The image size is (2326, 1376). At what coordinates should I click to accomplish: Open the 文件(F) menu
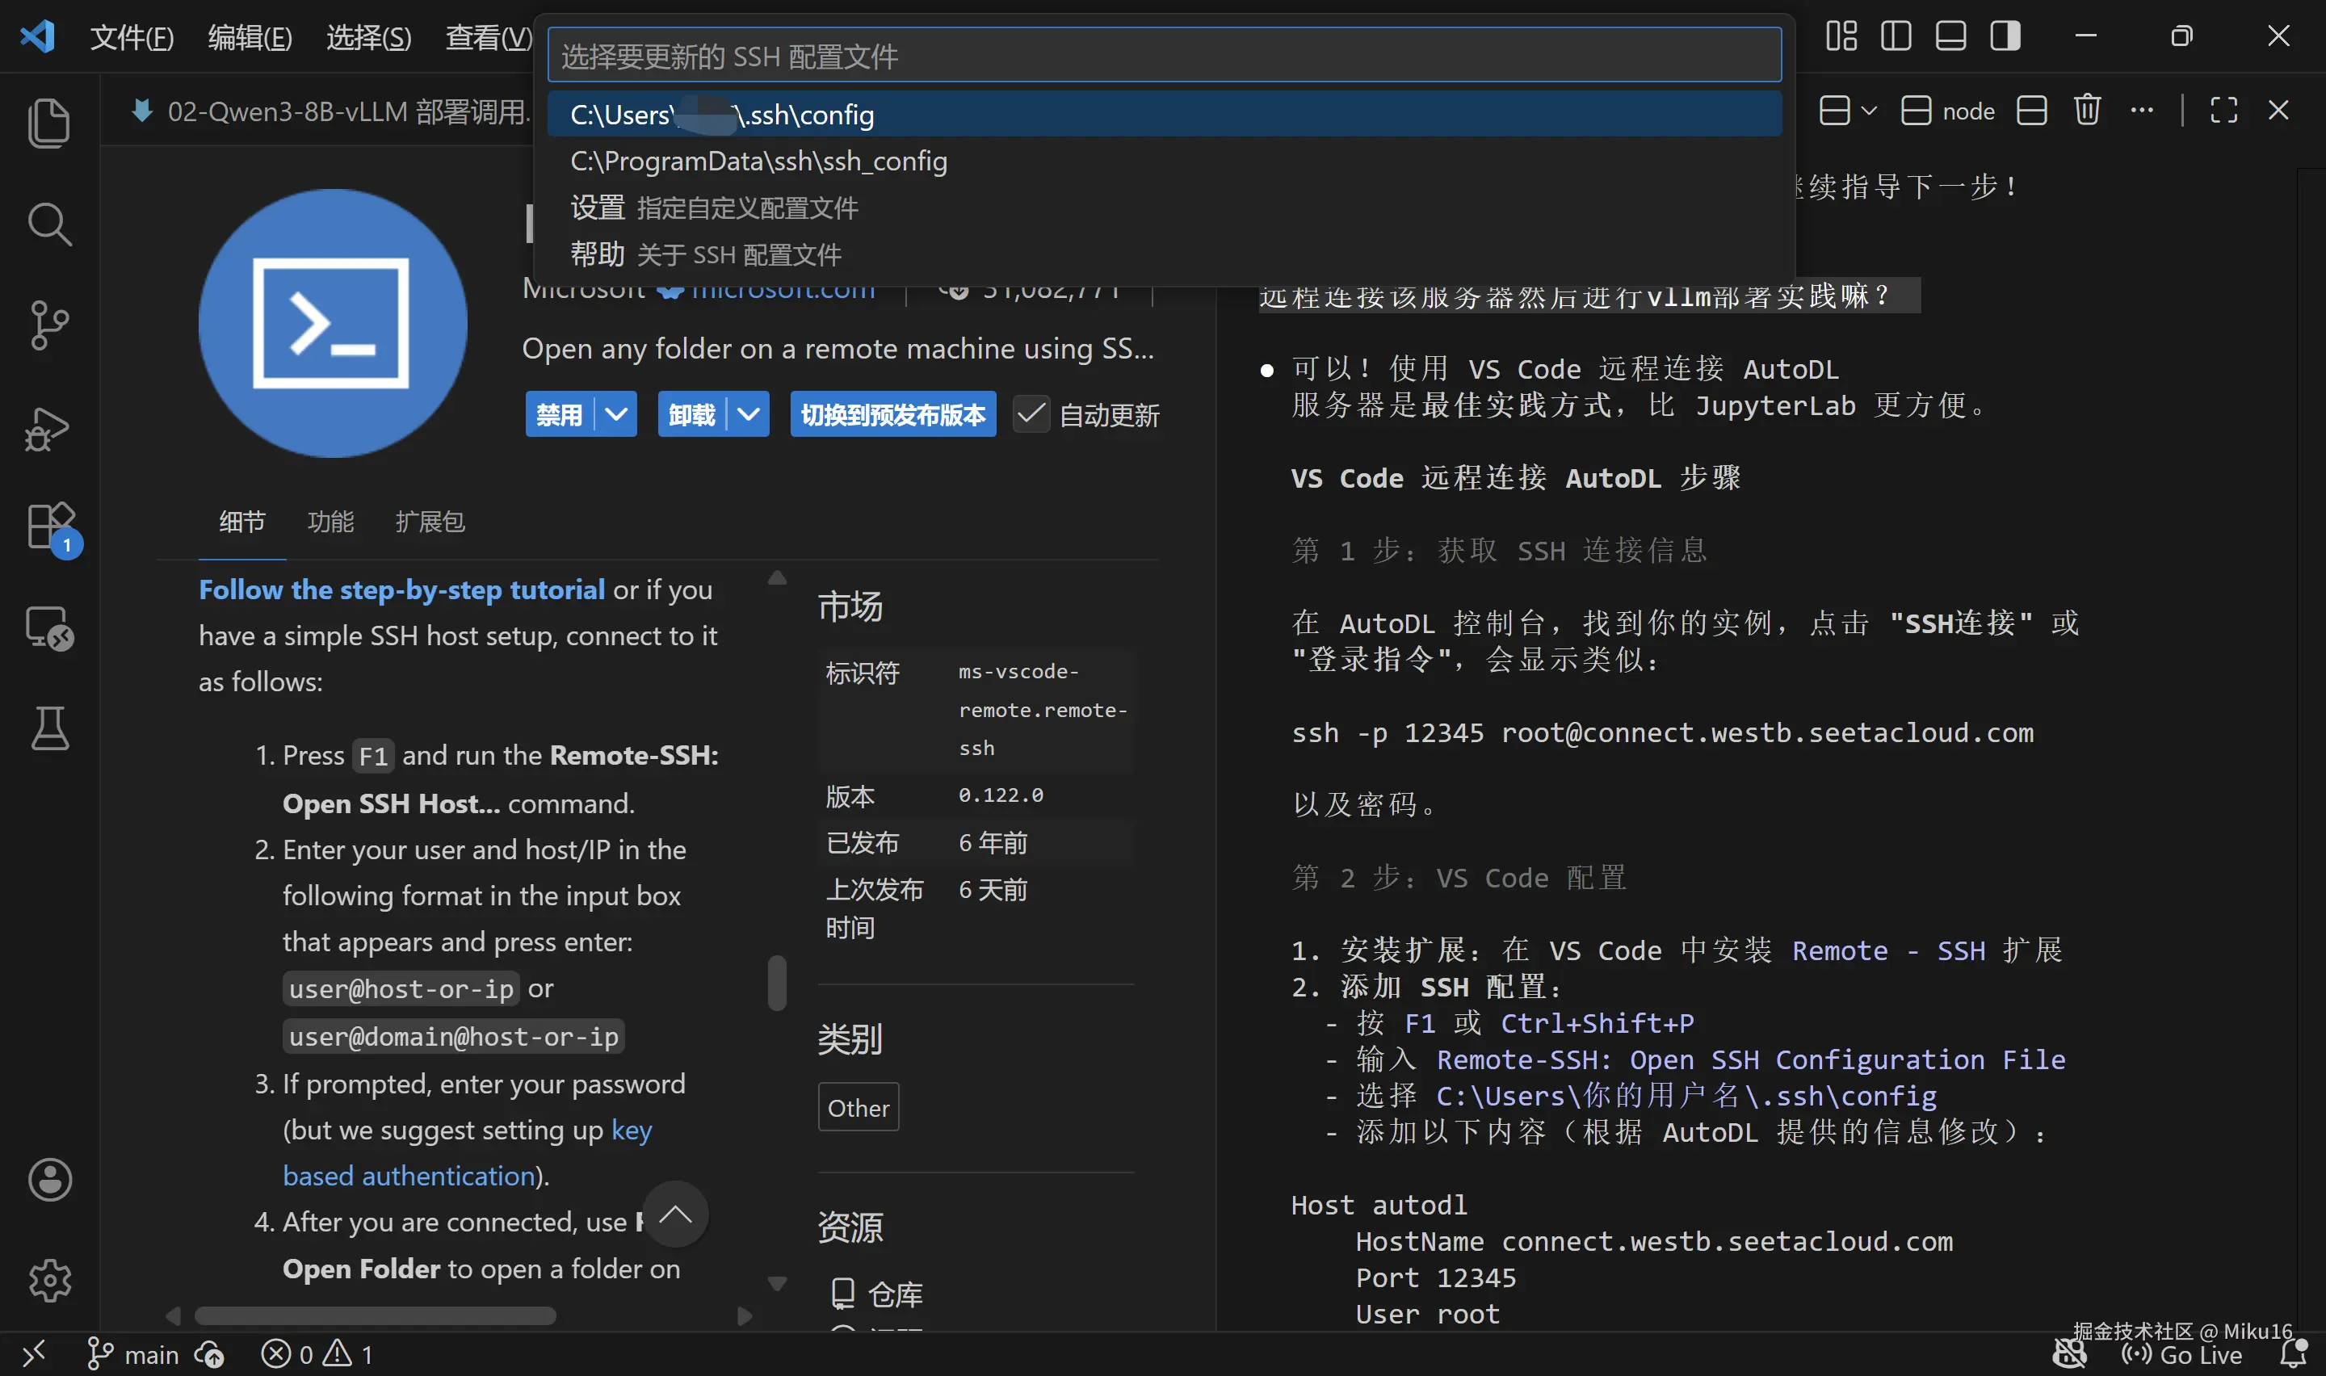[x=132, y=37]
